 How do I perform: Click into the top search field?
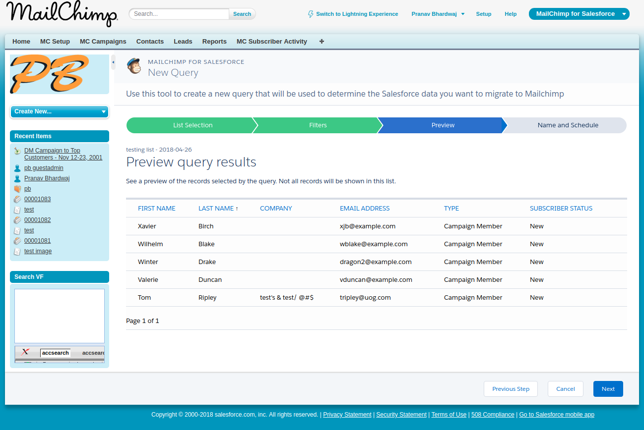pyautogui.click(x=179, y=14)
